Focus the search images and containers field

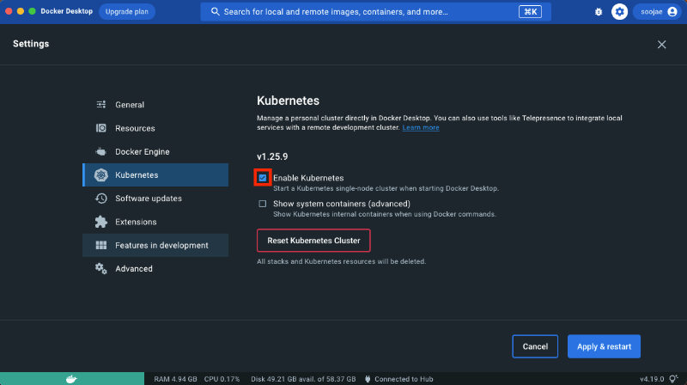pyautogui.click(x=375, y=12)
